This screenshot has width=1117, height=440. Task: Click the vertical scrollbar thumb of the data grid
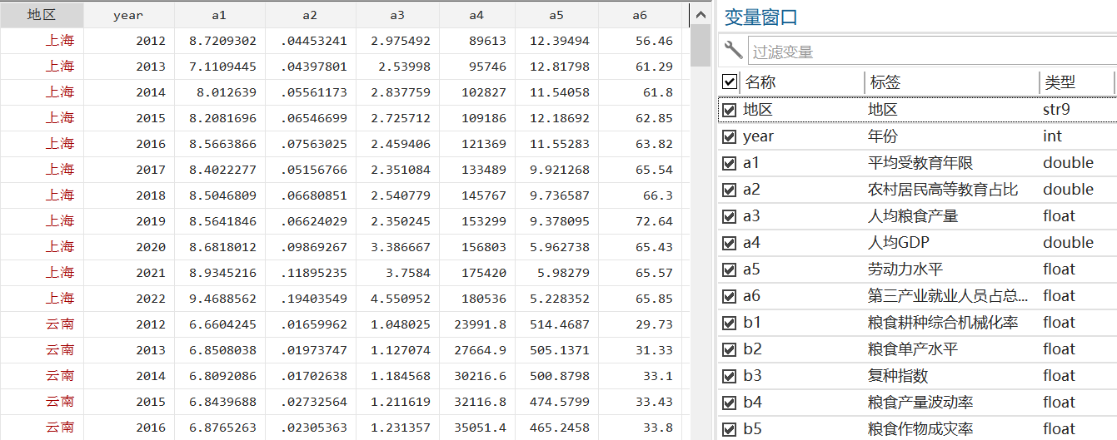tap(700, 46)
